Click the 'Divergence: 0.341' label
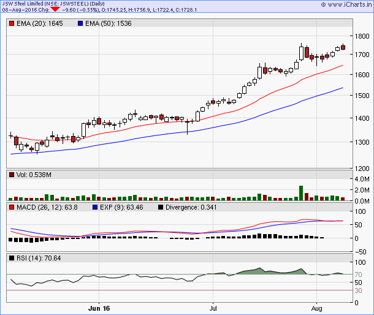 coord(191,207)
